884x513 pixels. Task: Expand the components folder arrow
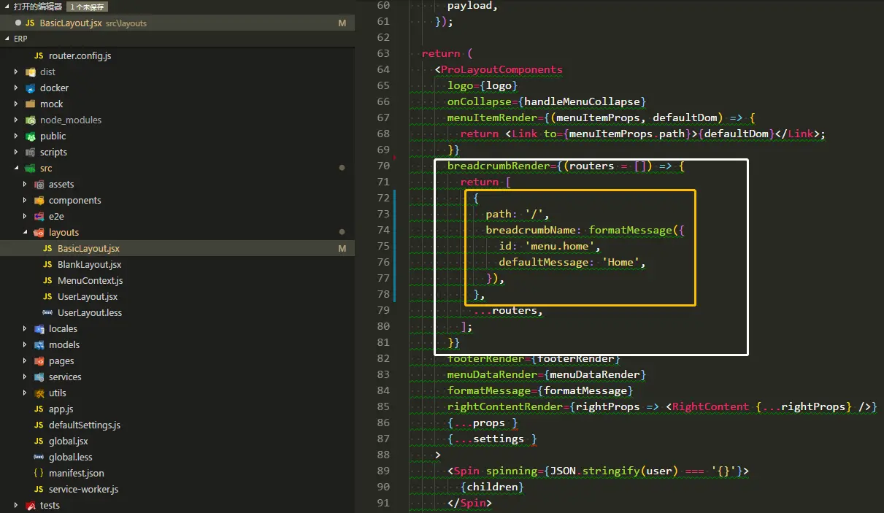25,200
